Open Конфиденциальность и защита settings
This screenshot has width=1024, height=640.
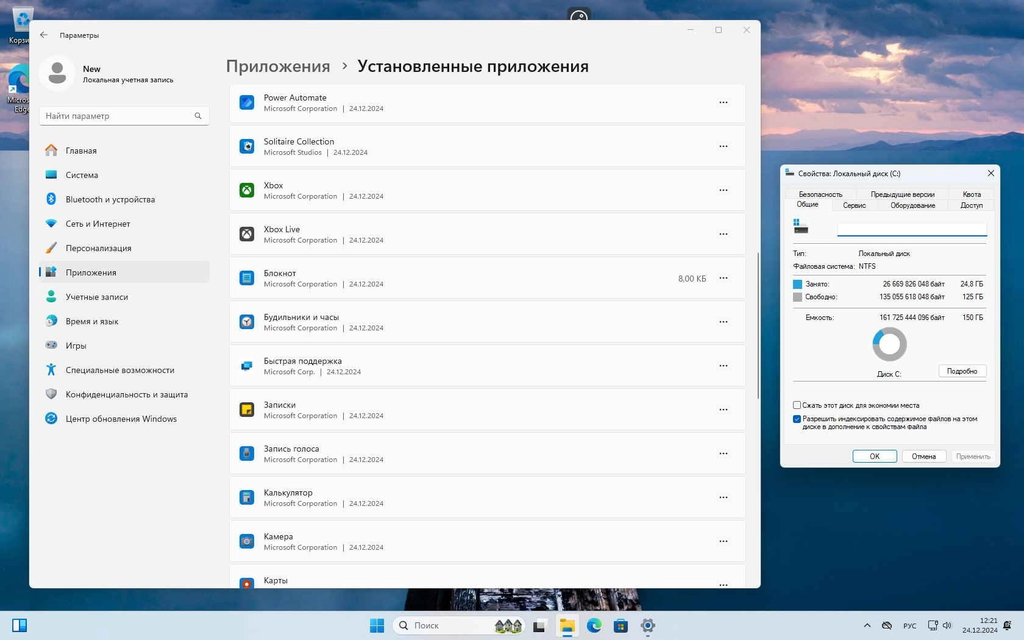[x=124, y=394]
